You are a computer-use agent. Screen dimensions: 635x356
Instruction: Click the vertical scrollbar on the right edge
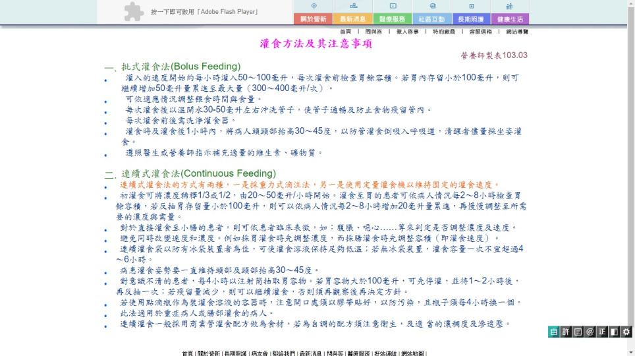(x=630, y=178)
